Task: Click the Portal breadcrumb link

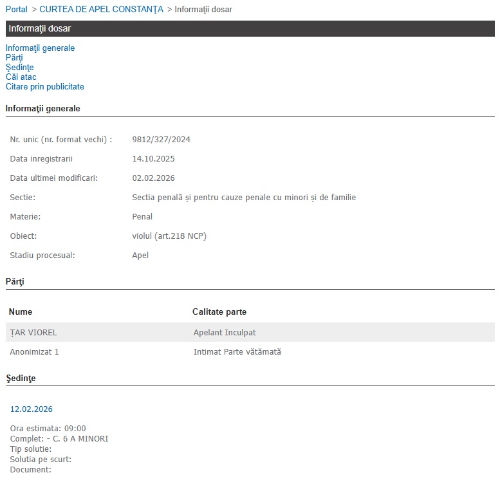Action: coord(16,10)
